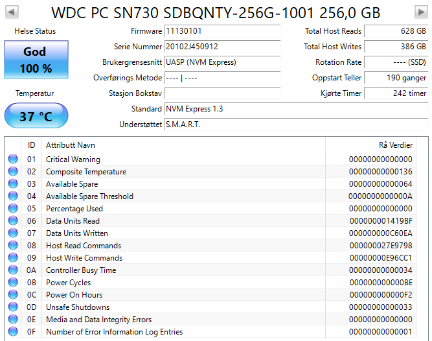Click the Serie Nummer field 20102J450912
432x341 pixels.
(x=222, y=46)
